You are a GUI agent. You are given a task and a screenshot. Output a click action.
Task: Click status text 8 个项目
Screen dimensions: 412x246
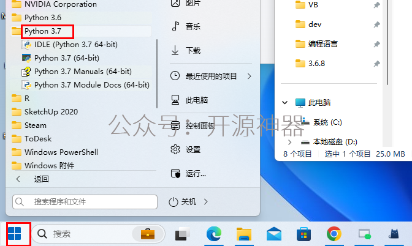pos(297,154)
